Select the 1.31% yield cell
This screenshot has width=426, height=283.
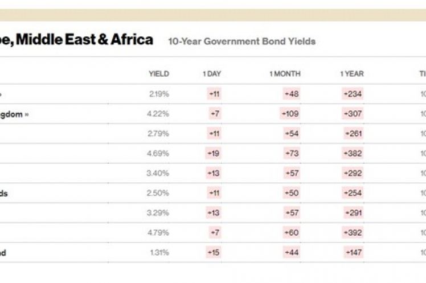[x=158, y=252]
